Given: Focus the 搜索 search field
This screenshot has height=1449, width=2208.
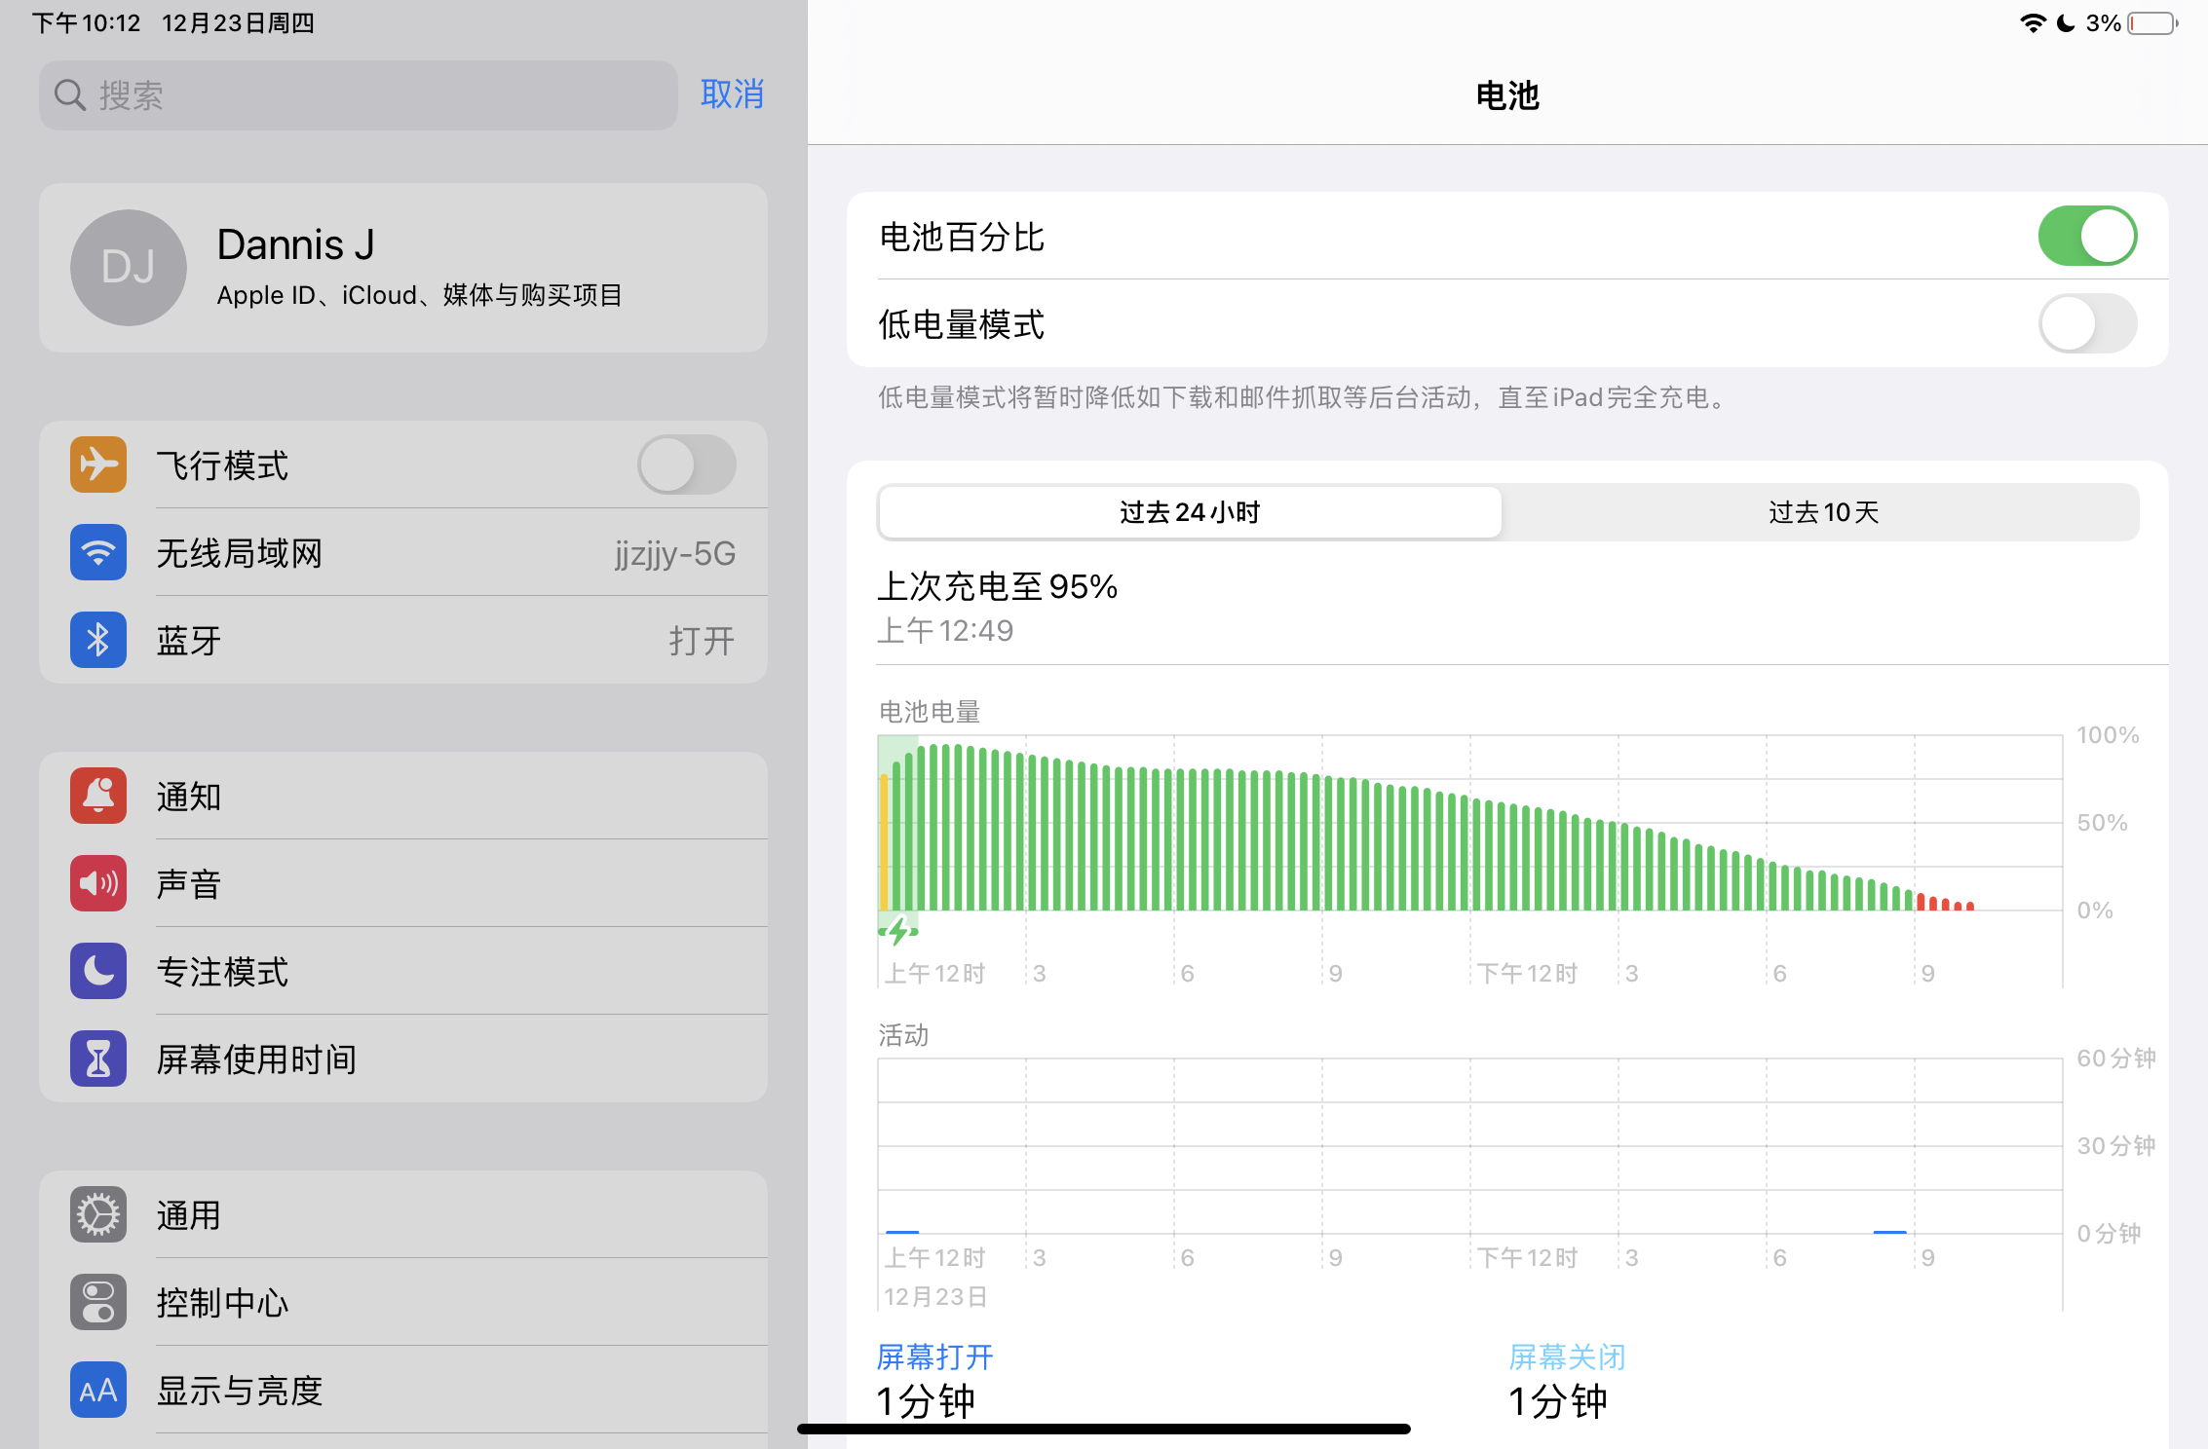Looking at the screenshot, I should click(x=359, y=95).
